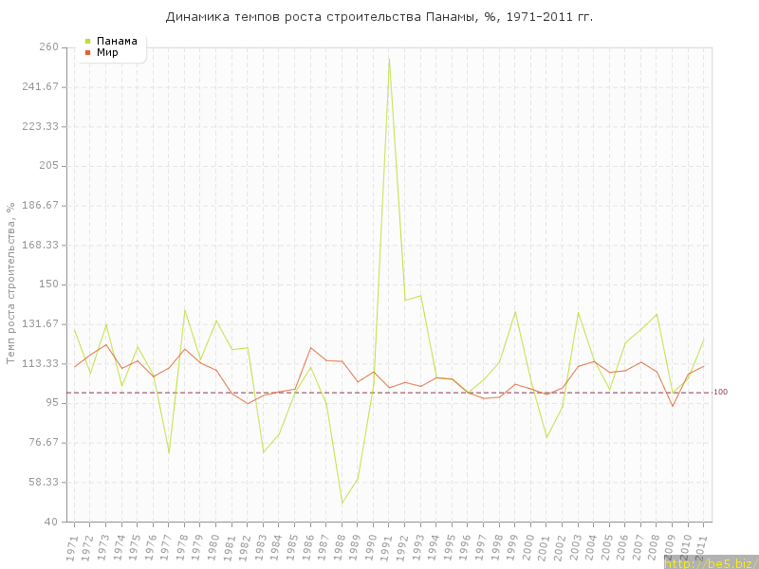
Task: Select the Panama peak point at 1991
Action: click(x=389, y=59)
